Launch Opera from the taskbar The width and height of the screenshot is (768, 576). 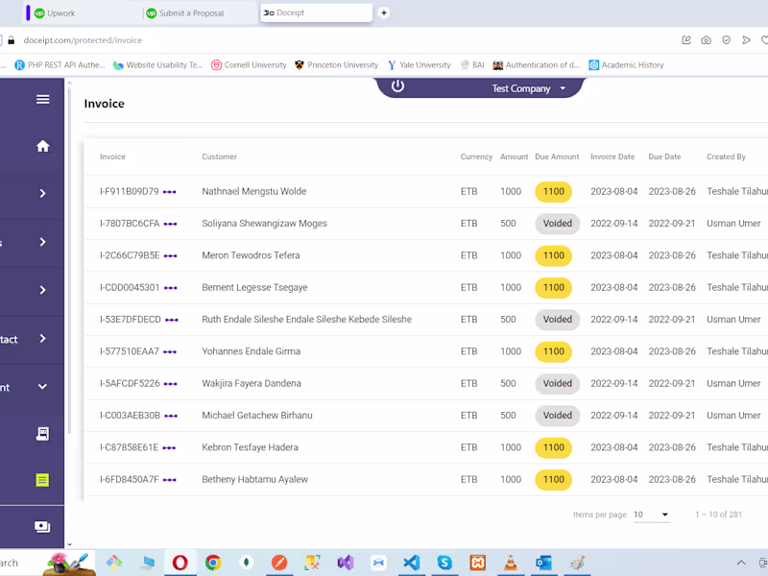pos(180,563)
